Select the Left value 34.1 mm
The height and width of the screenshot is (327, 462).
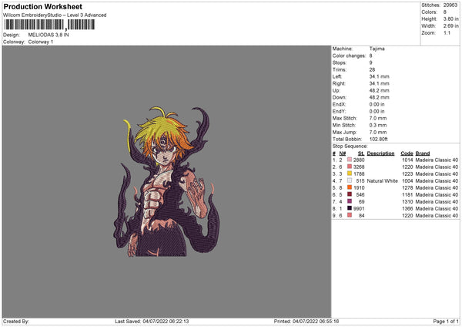tap(379, 76)
